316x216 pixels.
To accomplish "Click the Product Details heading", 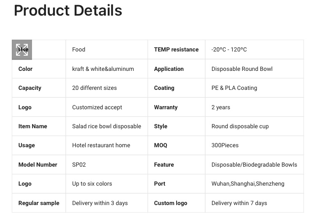I will (68, 10).
